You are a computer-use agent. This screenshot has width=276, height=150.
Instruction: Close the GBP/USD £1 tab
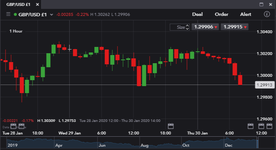click(37, 4)
